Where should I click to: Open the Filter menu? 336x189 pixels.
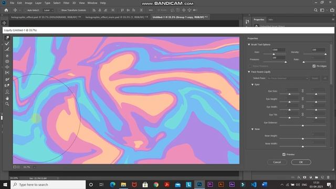pyautogui.click(x=67, y=3)
